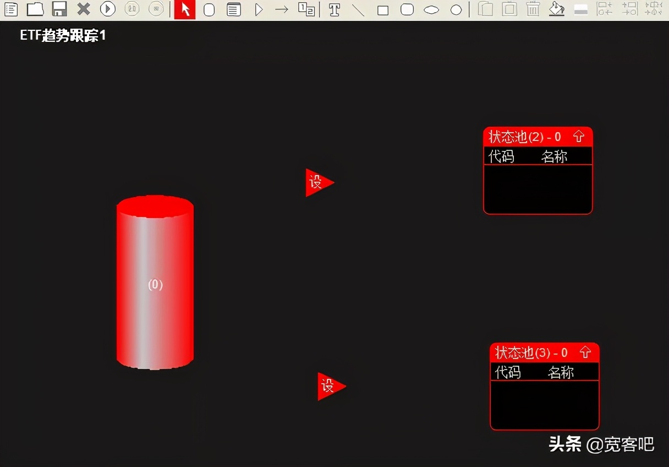
Task: Click the upper red 设 triangle node
Action: click(x=317, y=182)
